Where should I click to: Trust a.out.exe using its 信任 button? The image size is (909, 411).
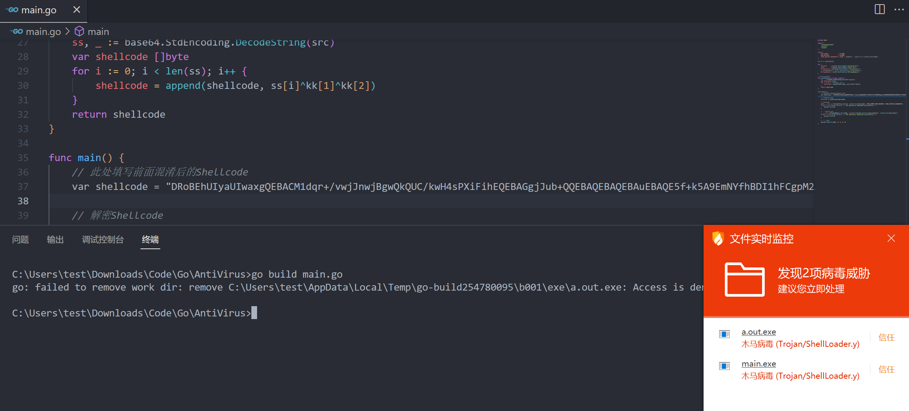point(886,337)
